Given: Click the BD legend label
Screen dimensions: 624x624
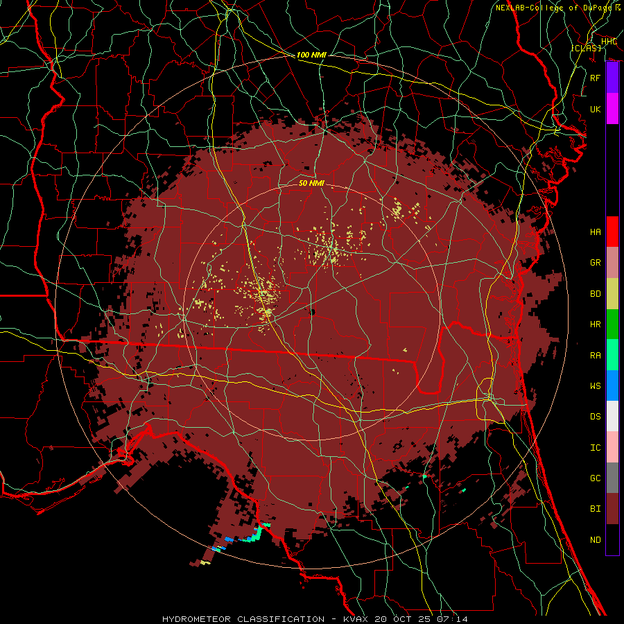Looking at the screenshot, I should pyautogui.click(x=596, y=294).
